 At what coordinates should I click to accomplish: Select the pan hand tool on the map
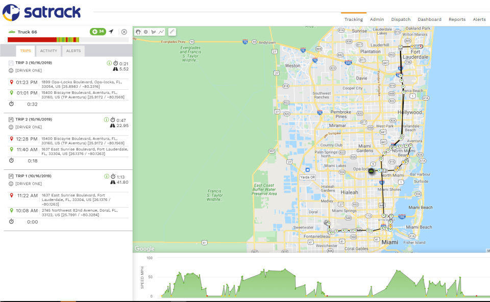click(x=138, y=32)
